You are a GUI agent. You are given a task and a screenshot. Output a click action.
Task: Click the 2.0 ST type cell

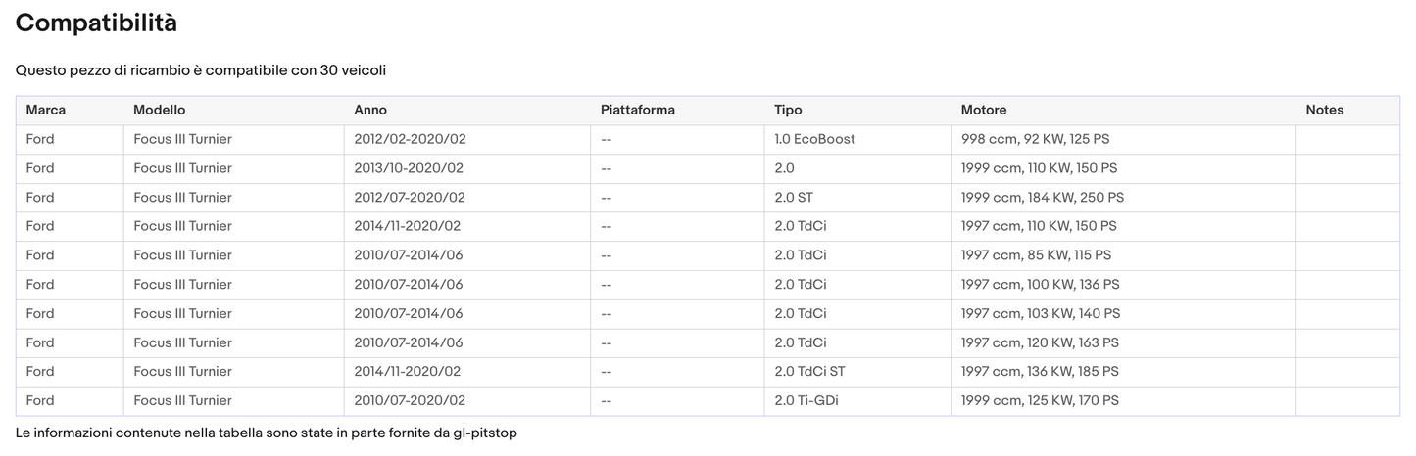(794, 198)
